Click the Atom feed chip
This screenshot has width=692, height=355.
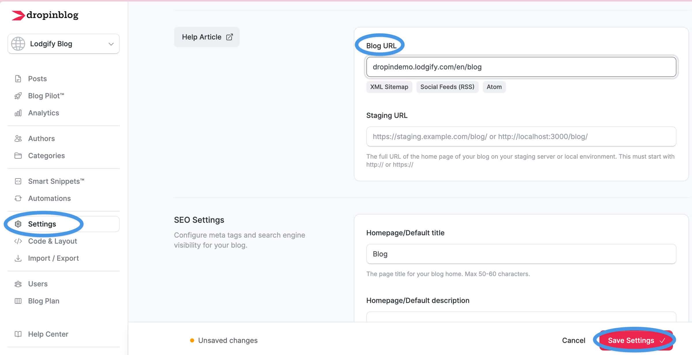(x=494, y=87)
